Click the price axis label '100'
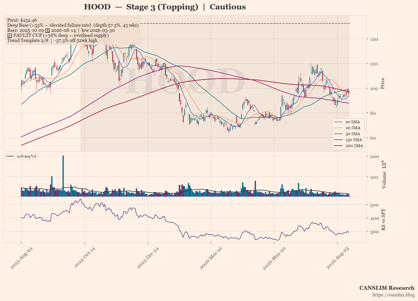 coord(374,88)
